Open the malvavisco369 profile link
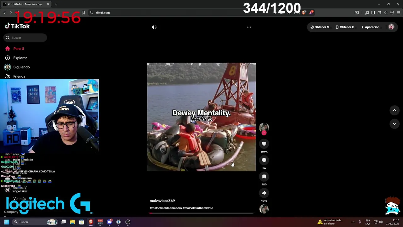 click(x=162, y=201)
